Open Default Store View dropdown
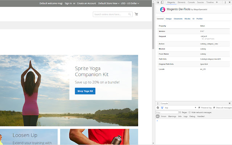 tap(109, 3)
